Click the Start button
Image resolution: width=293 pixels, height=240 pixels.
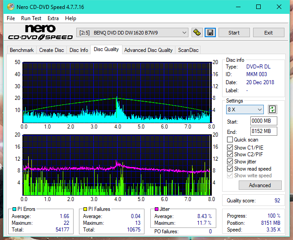coord(234,33)
